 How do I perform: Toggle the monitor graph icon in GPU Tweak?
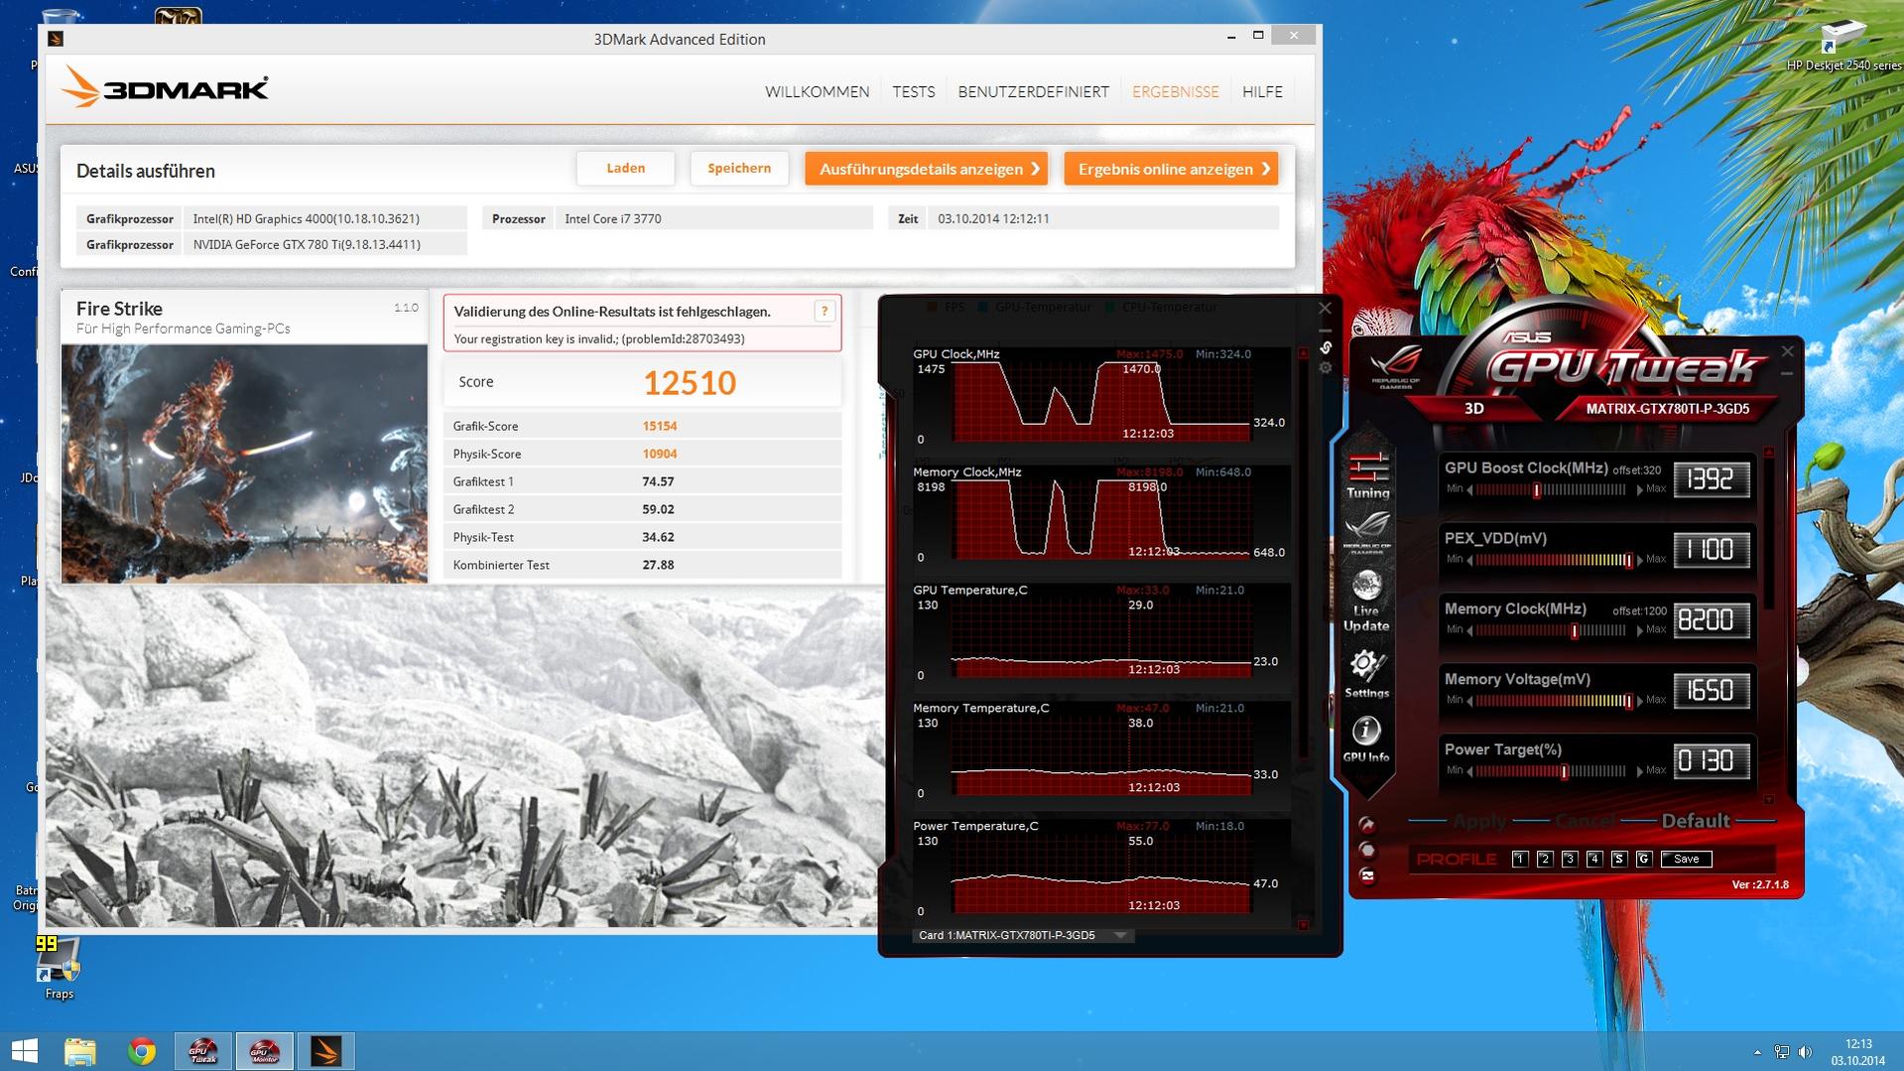click(1366, 875)
